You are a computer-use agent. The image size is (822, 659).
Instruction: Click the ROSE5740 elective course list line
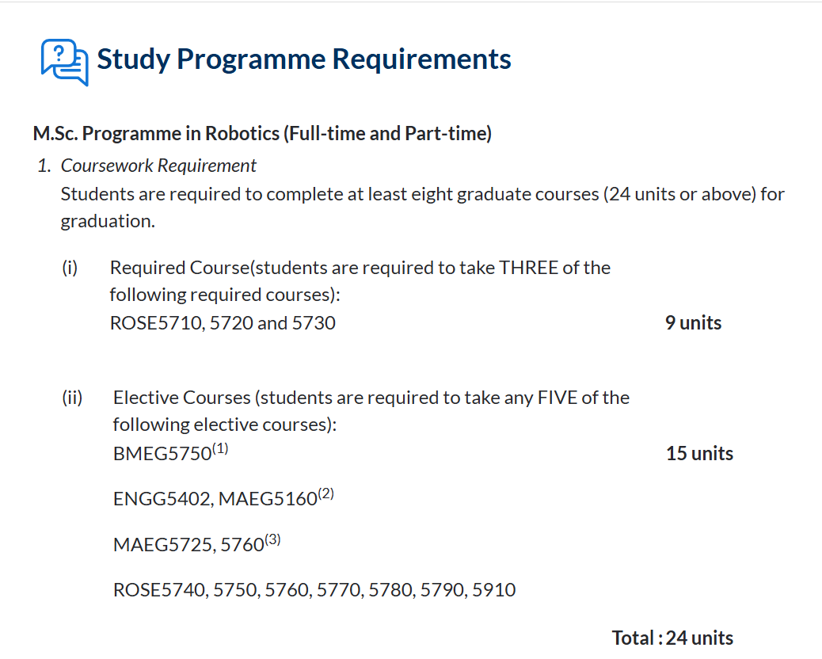coord(314,590)
